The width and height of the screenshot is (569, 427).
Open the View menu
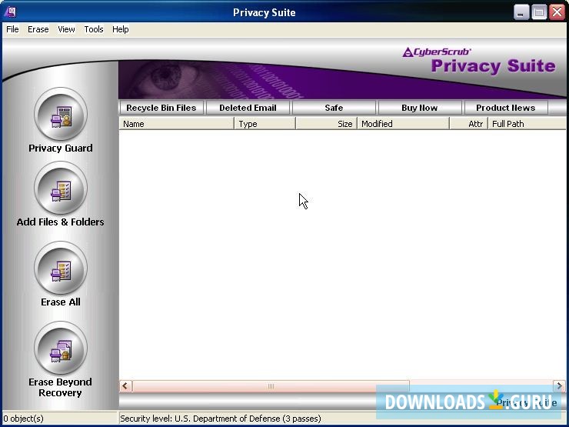coord(66,29)
